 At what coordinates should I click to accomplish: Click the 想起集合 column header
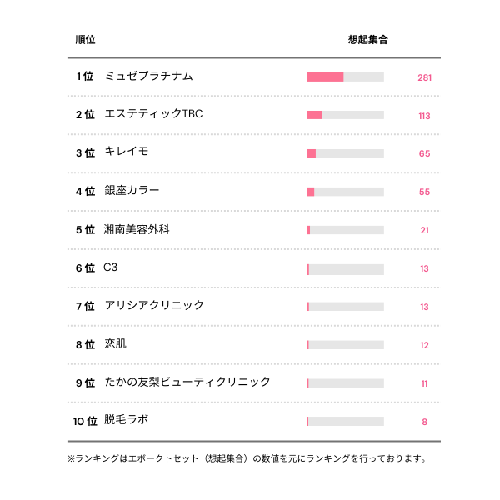coord(368,40)
